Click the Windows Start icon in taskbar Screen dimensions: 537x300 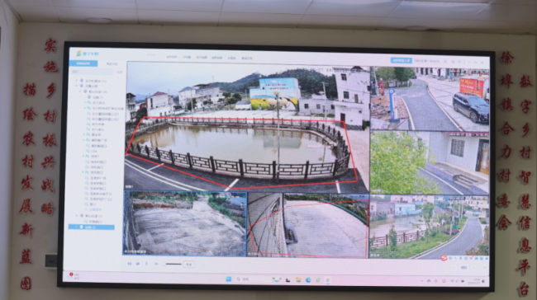click(x=228, y=279)
